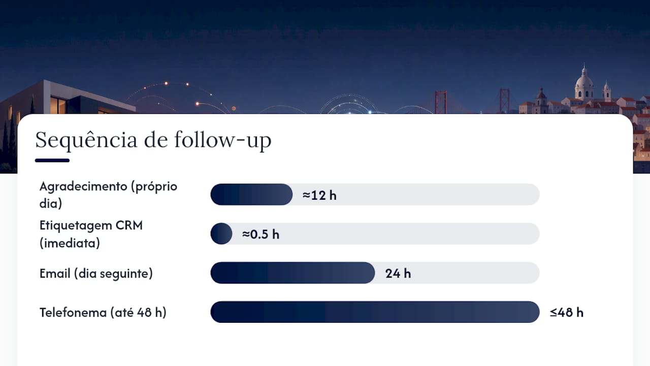Select the Agradecimento (próprio dia) label
The width and height of the screenshot is (650, 366).
[x=109, y=195]
